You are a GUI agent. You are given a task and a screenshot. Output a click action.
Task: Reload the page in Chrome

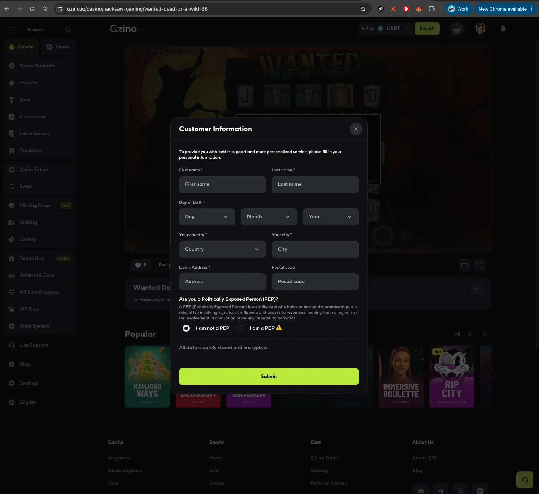click(x=32, y=9)
